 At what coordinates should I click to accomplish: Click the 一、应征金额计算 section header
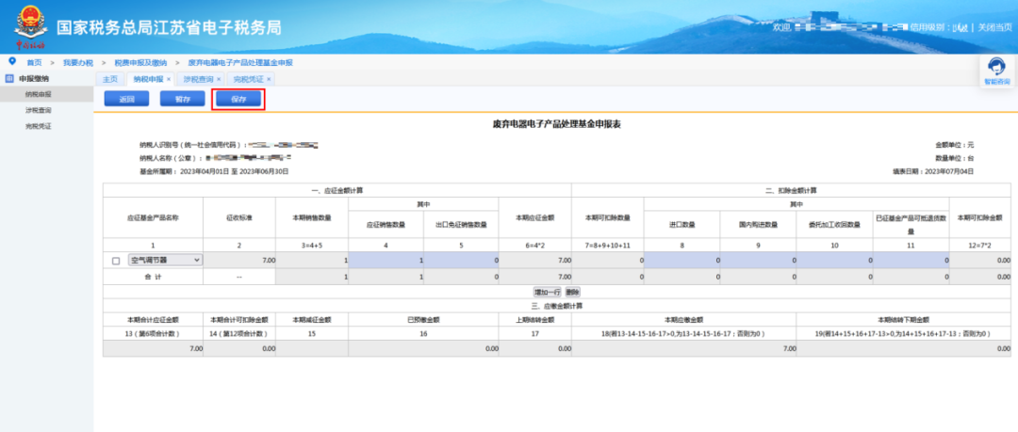(337, 190)
